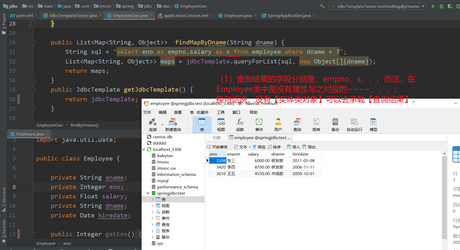Open Navicat 函数 functions icon
The image size is (460, 250).
(240, 125)
